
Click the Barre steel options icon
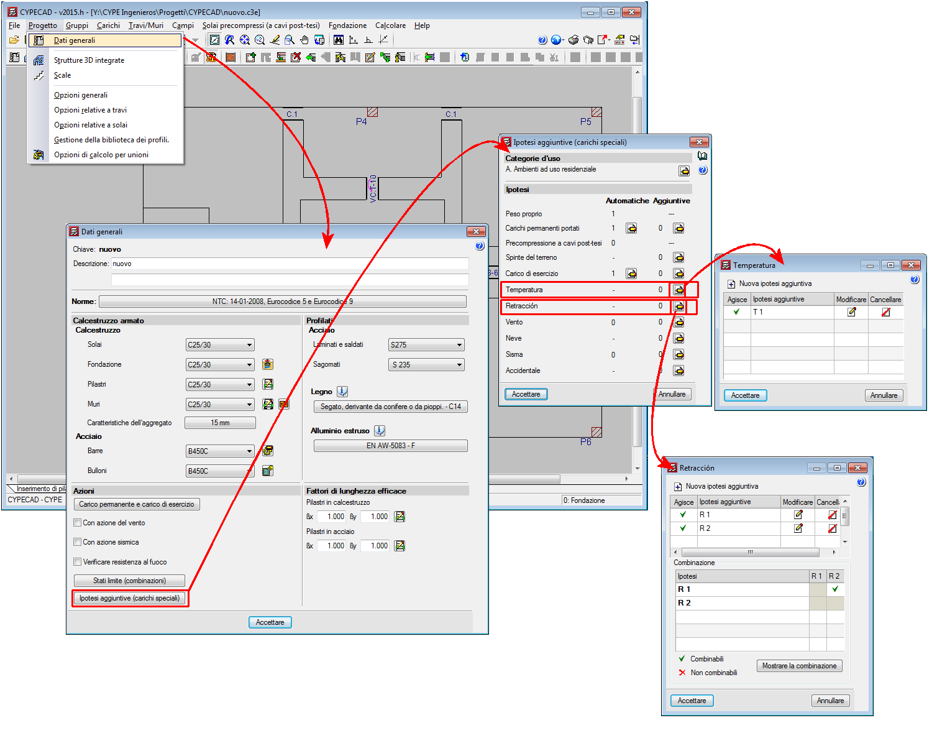[268, 451]
